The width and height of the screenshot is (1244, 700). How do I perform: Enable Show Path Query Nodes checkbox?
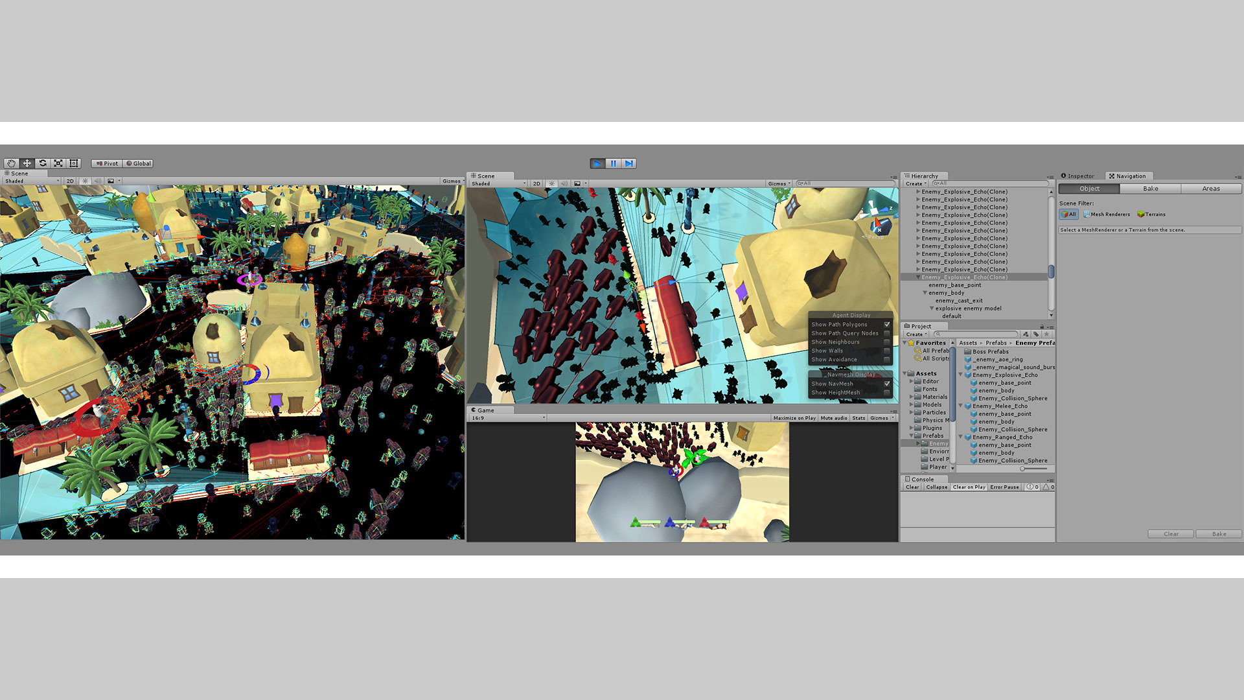coord(887,334)
